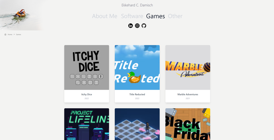Click the breadcrumb chevron separator

(x=14, y=34)
